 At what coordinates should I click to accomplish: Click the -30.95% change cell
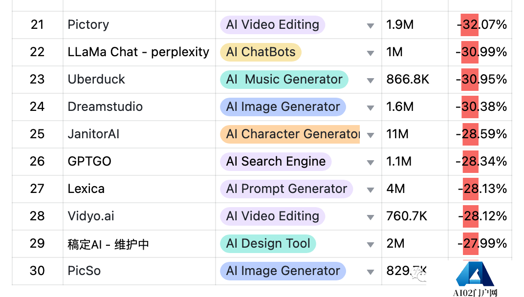(x=480, y=80)
